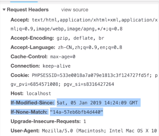Viewport: 159px width, 136px height.
Task: Click the gzip, deflate, br value
Action: (x=80, y=38)
